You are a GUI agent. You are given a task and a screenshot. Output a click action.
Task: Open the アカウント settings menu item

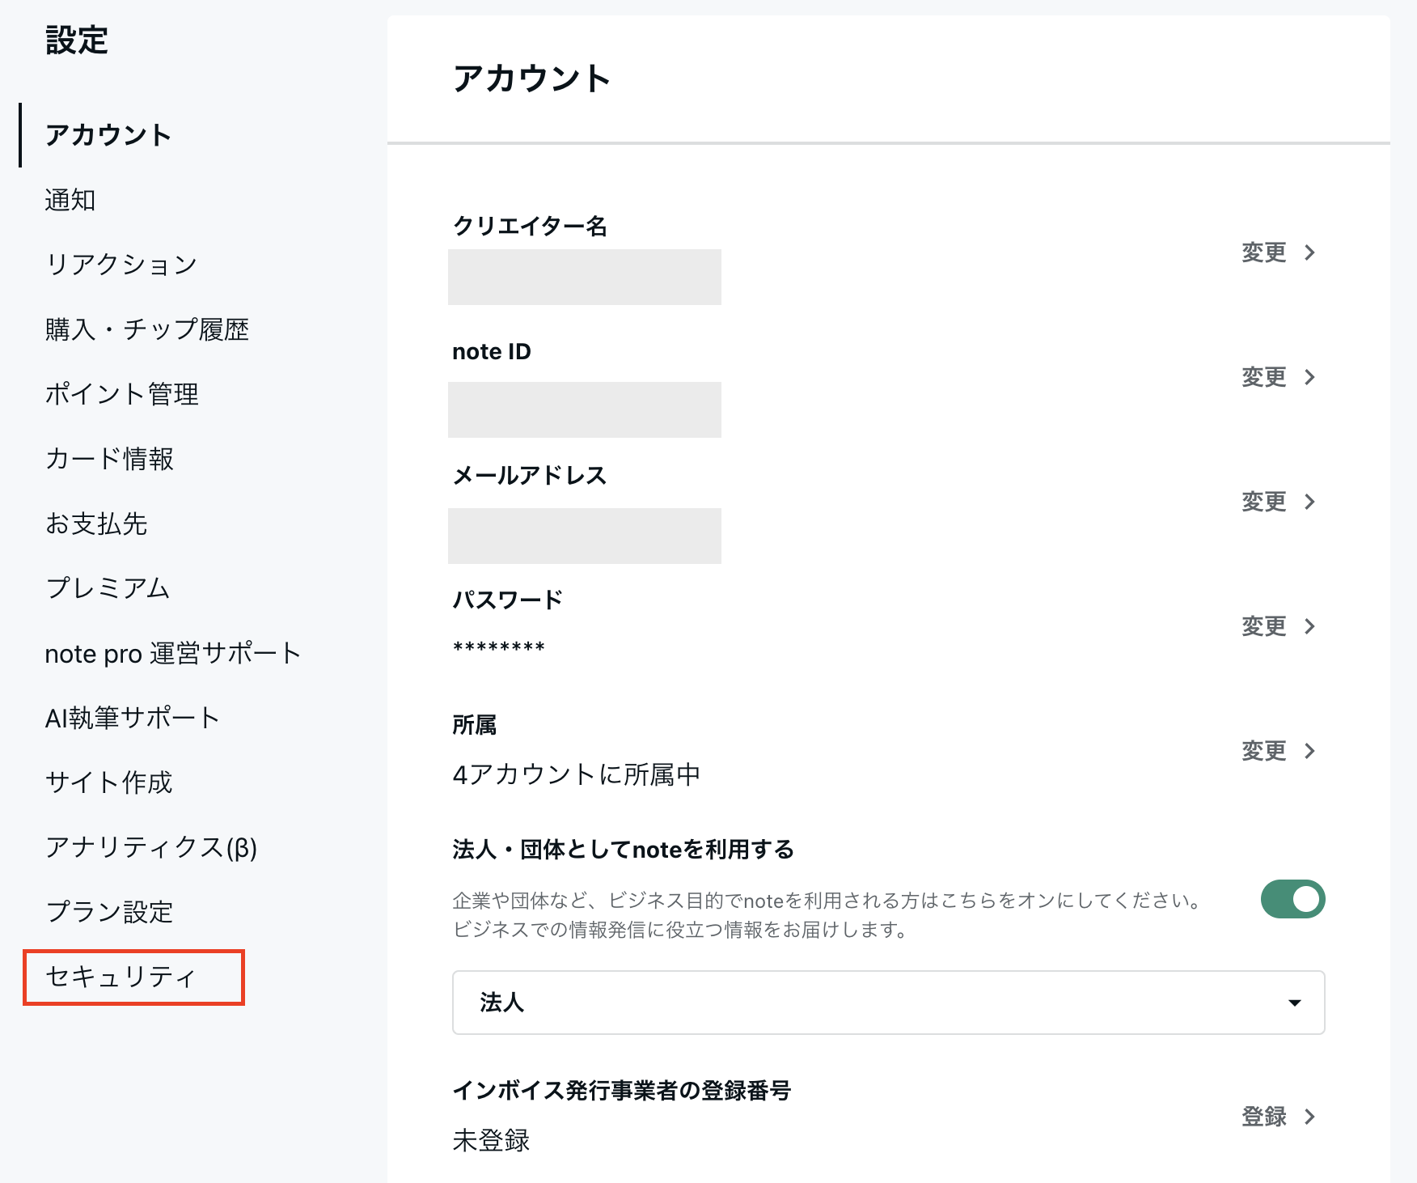(108, 135)
